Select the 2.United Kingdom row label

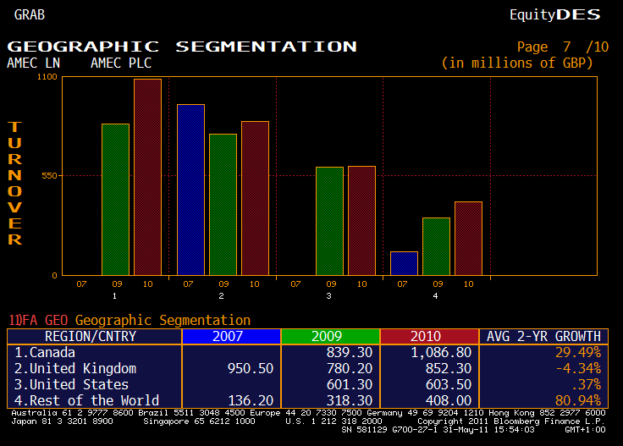click(75, 368)
